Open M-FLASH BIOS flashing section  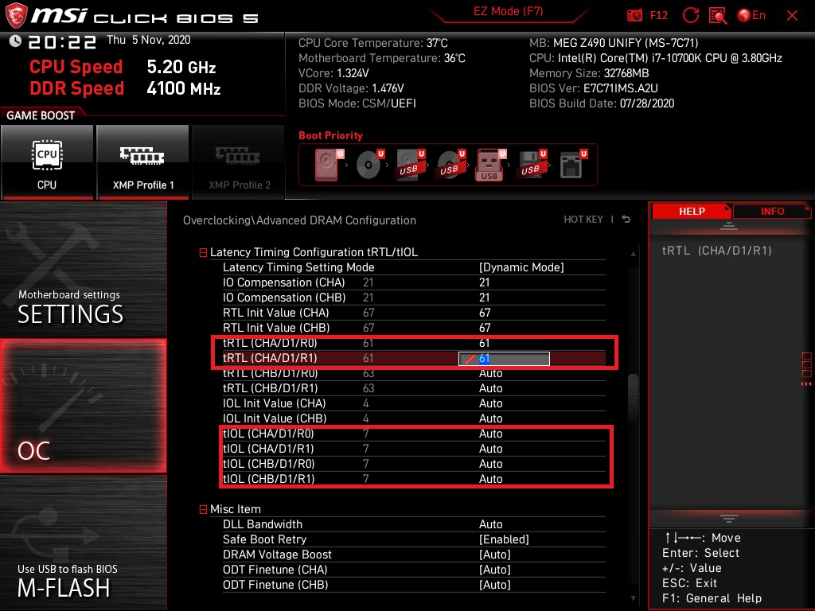pyautogui.click(x=83, y=543)
